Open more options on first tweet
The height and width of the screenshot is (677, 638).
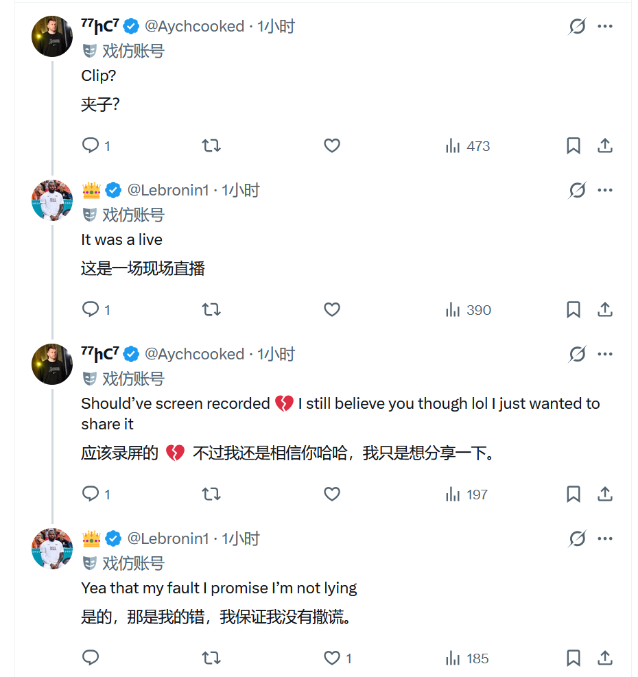(604, 27)
